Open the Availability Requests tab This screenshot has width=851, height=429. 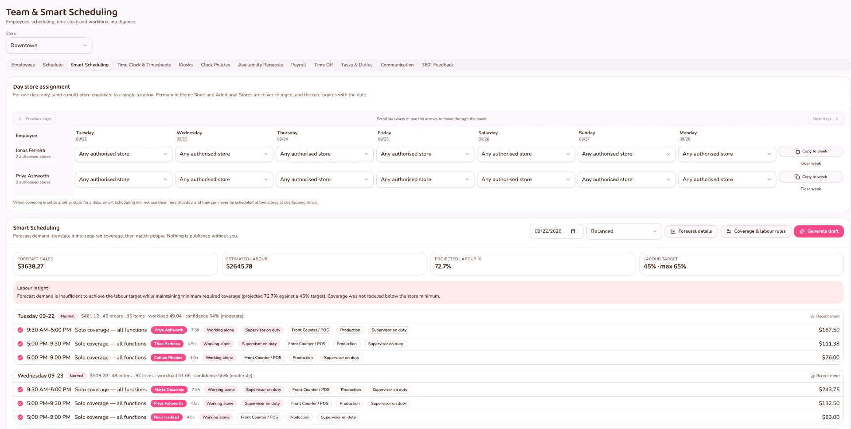260,65
